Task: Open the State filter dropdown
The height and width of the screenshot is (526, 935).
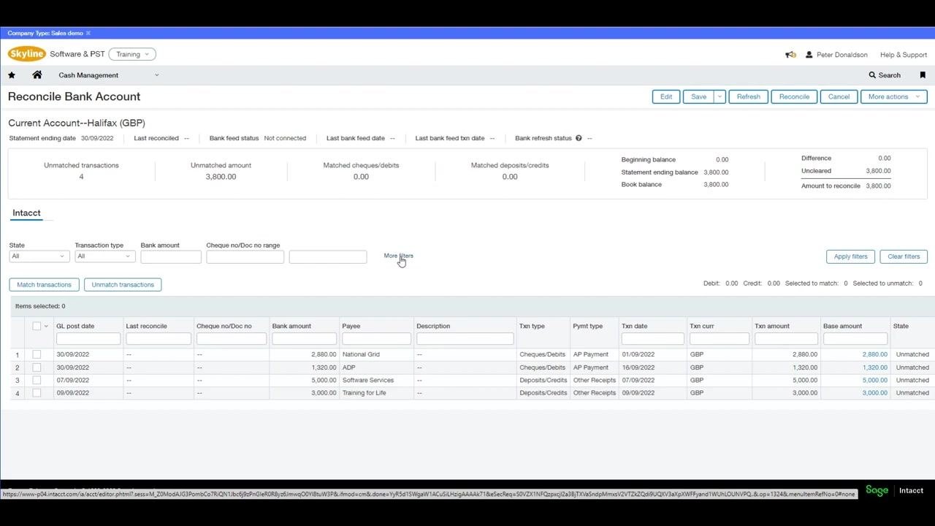Action: coord(39,256)
